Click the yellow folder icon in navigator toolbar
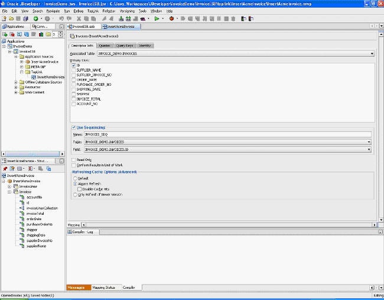The image size is (384, 300). coord(48,34)
